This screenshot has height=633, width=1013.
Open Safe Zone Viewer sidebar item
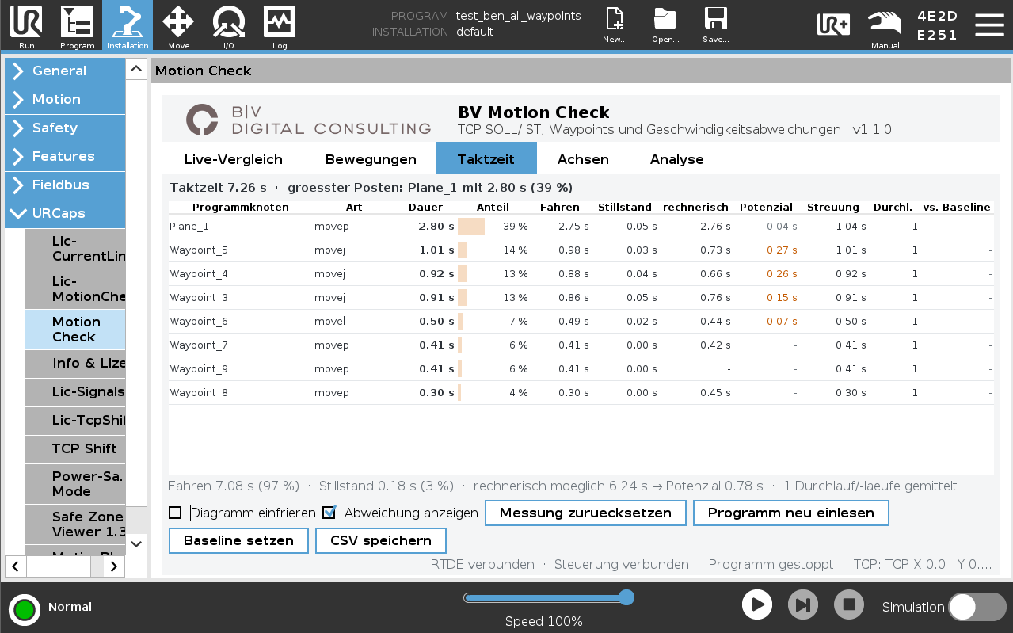tap(75, 524)
